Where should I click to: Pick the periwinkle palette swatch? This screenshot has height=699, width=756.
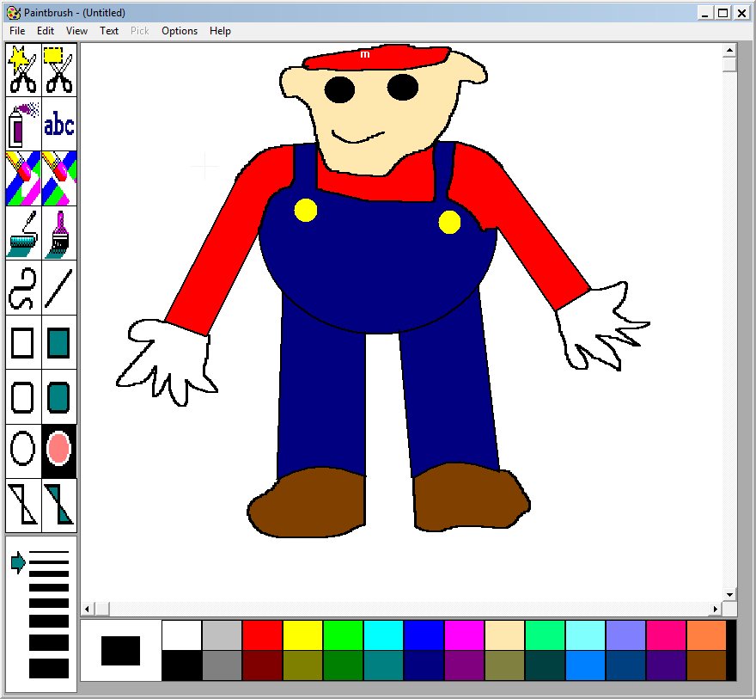click(x=625, y=635)
